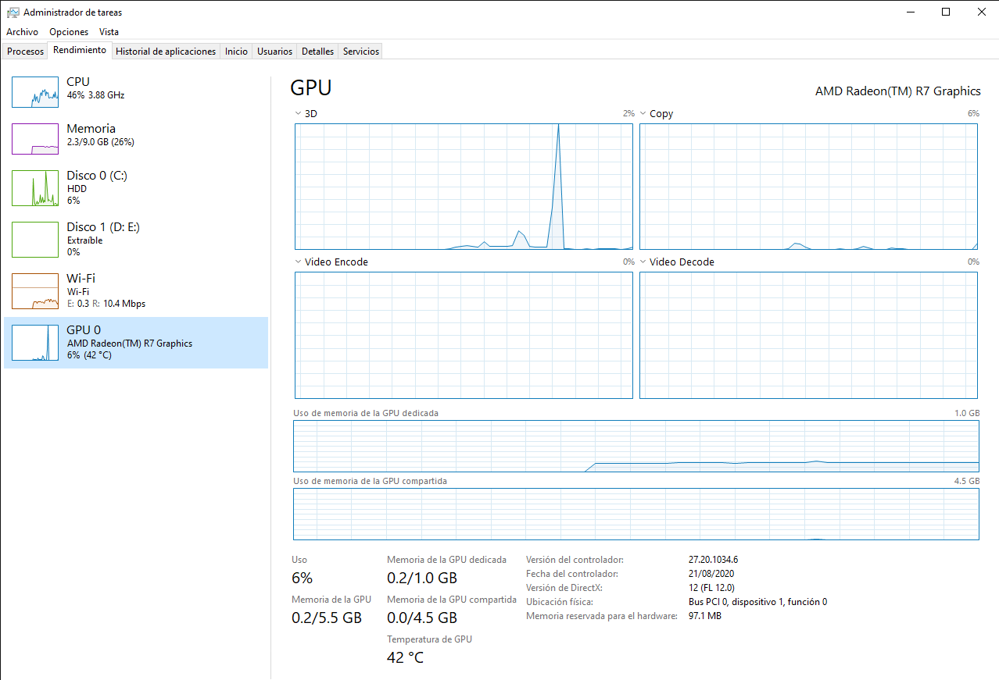
Task: Click the Video Decode usage graph
Action: pyautogui.click(x=808, y=336)
